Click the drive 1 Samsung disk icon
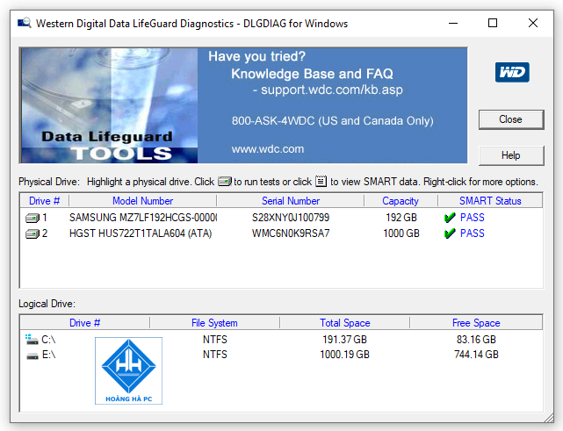The image size is (563, 431). tap(32, 218)
